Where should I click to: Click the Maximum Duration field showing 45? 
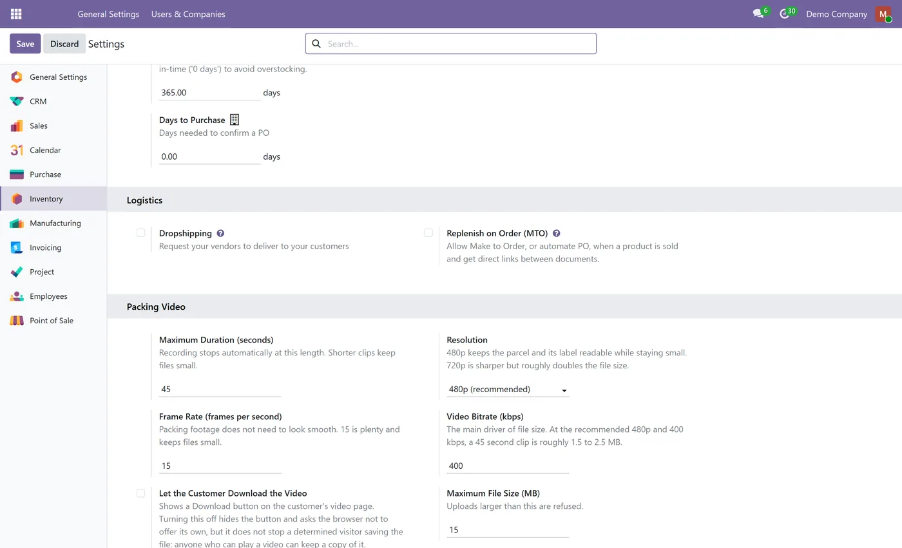coord(220,389)
